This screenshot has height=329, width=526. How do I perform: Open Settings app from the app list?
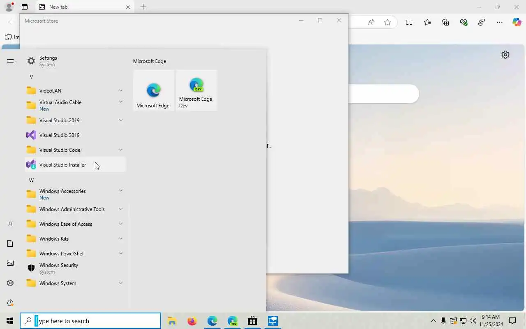[x=75, y=61]
